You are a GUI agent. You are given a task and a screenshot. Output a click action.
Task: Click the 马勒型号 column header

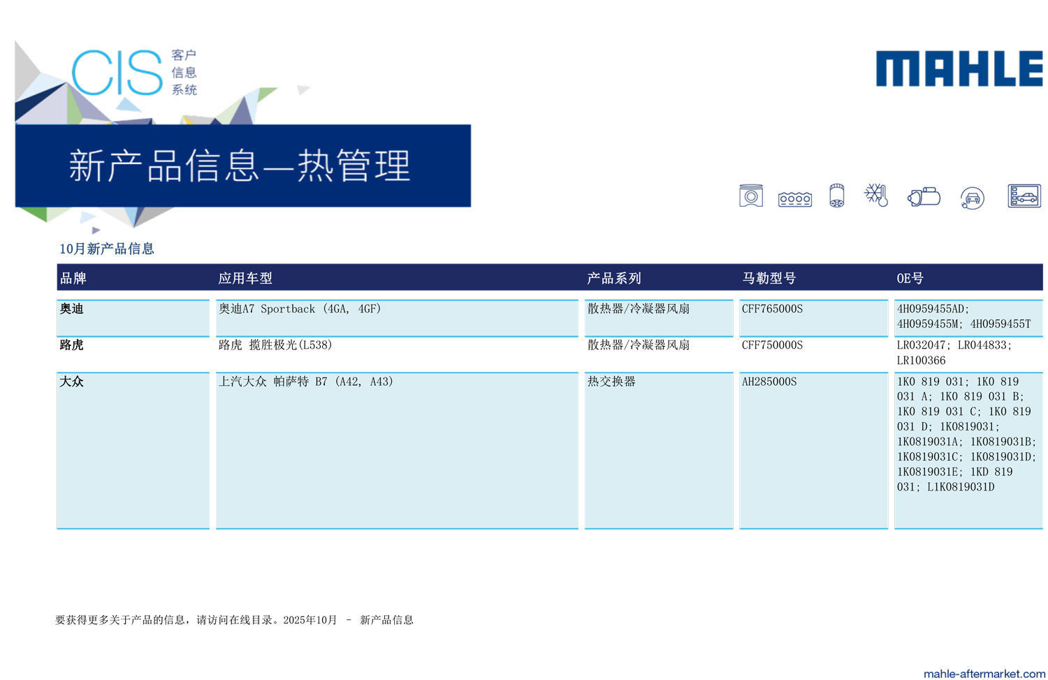click(769, 278)
